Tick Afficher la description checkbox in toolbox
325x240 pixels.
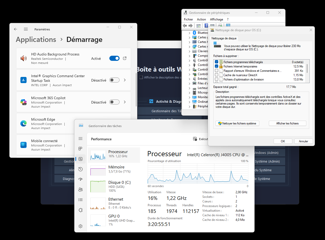click(141, 77)
